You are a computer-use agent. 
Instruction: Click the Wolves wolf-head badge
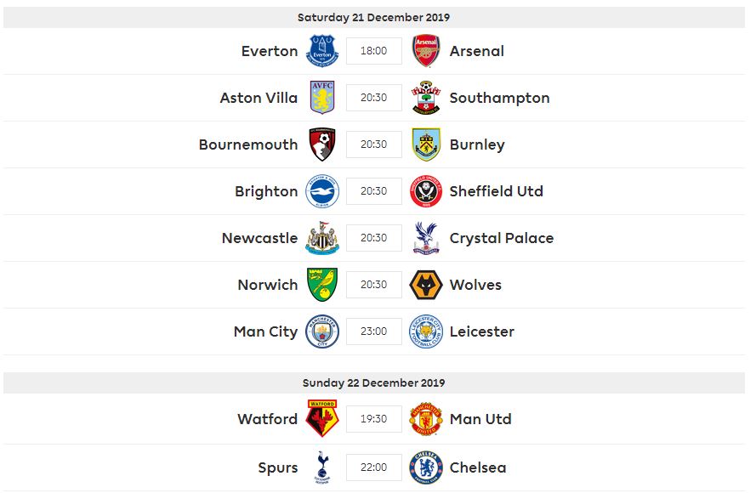426,285
